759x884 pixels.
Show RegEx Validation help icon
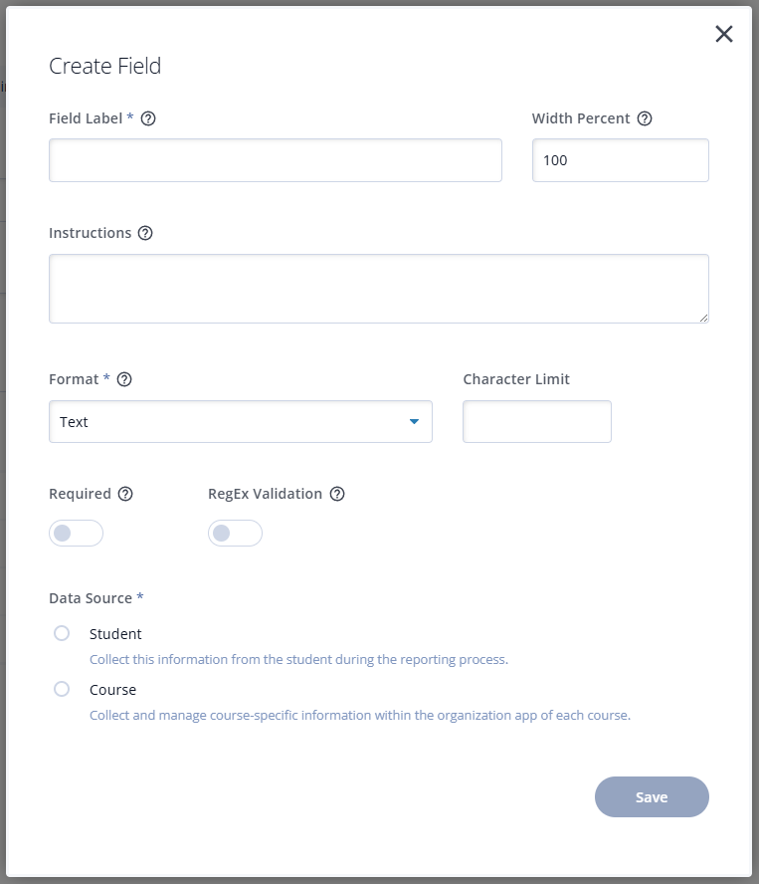tap(337, 494)
